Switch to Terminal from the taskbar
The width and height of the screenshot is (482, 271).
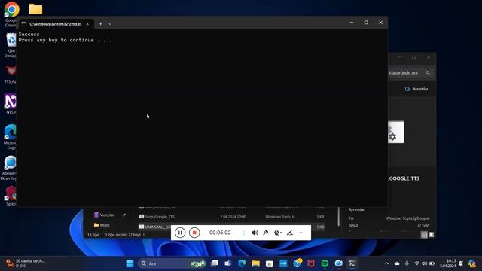pyautogui.click(x=352, y=263)
